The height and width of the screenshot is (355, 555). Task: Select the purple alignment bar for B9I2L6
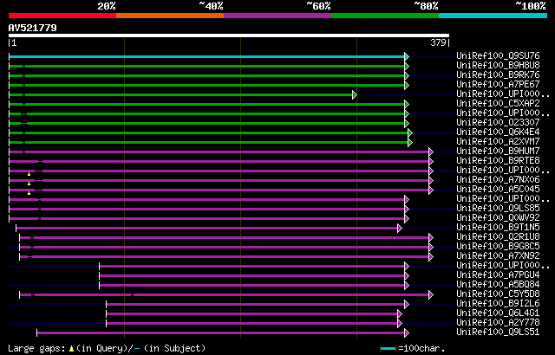(x=256, y=305)
